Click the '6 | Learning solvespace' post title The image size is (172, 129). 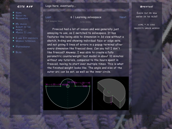[x=86, y=17]
